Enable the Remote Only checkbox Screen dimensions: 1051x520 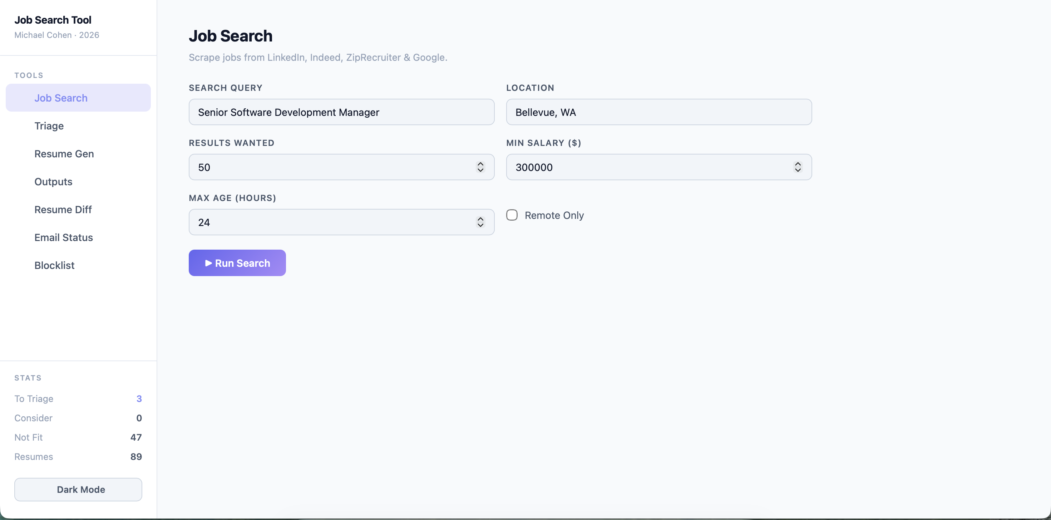click(x=512, y=215)
